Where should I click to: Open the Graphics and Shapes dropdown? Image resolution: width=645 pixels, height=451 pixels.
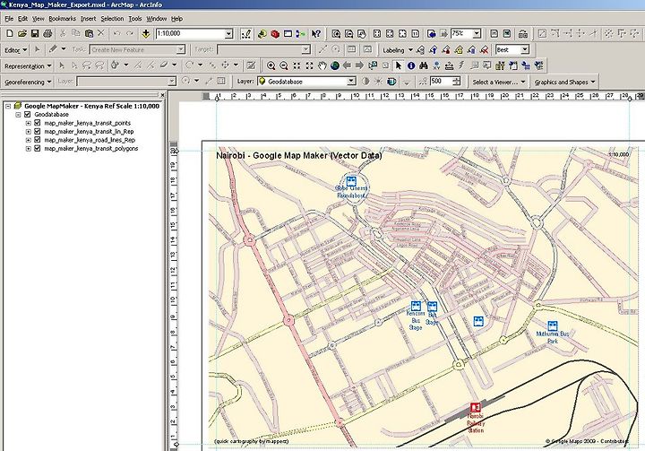coord(564,82)
